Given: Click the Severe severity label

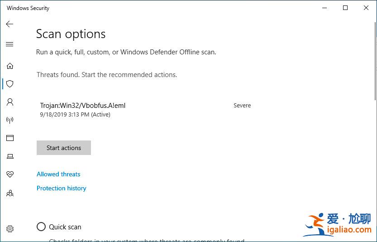Looking at the screenshot, I should (x=242, y=105).
